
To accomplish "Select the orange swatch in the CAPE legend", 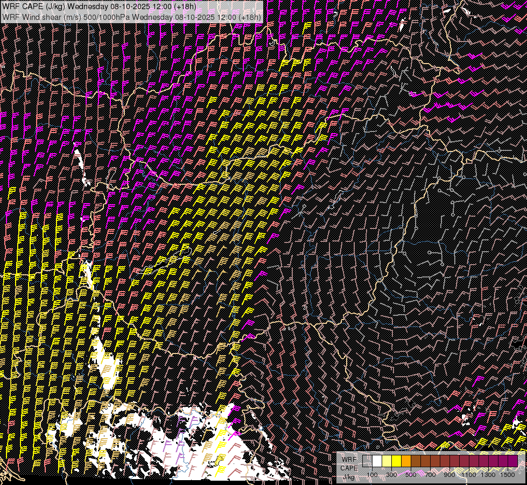I will click(x=406, y=461).
